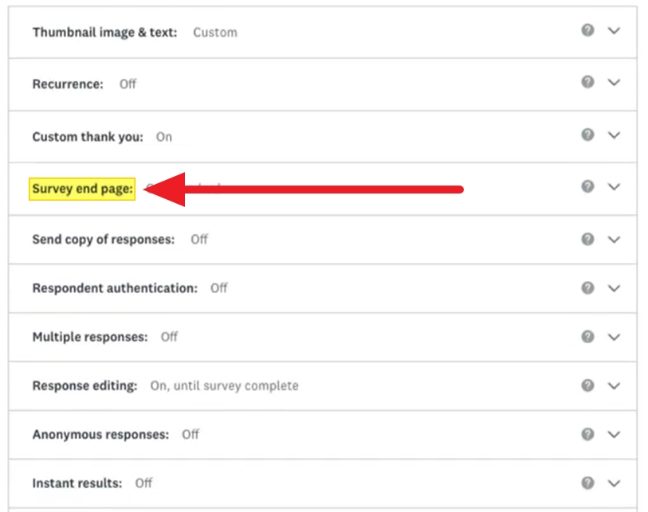Click the Instant results setting label
The height and width of the screenshot is (512, 648).
pyautogui.click(x=77, y=483)
